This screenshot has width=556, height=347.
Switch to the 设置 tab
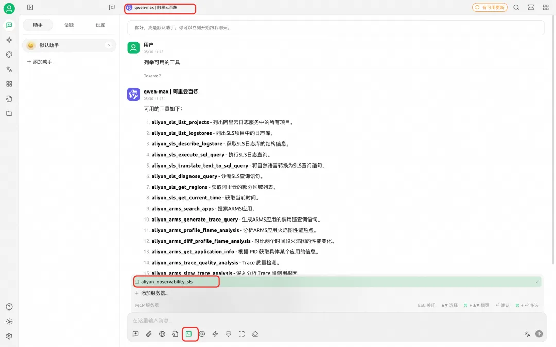pyautogui.click(x=100, y=24)
